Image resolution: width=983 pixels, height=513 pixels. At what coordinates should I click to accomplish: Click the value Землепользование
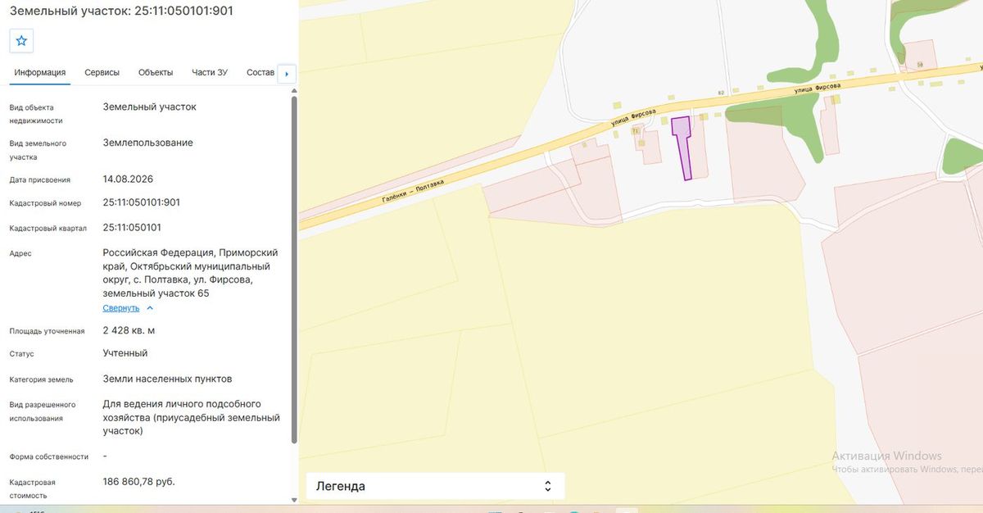pos(148,143)
